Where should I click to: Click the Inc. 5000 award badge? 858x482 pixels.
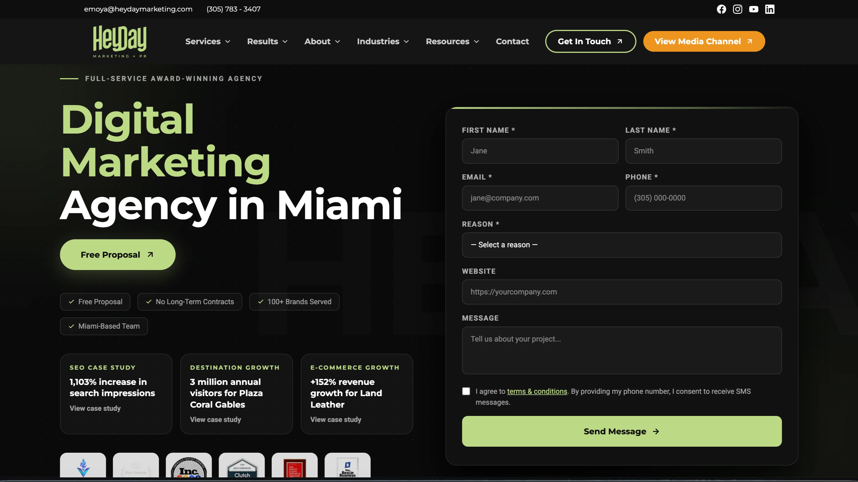click(189, 465)
